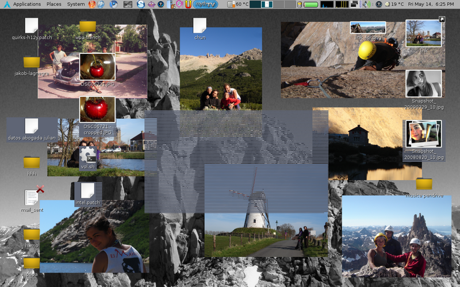Select the mail_sent file icon
This screenshot has width=460, height=287.
tap(32, 197)
